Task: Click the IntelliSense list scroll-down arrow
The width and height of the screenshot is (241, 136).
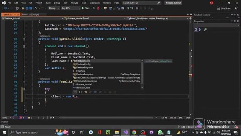Action: [142, 88]
